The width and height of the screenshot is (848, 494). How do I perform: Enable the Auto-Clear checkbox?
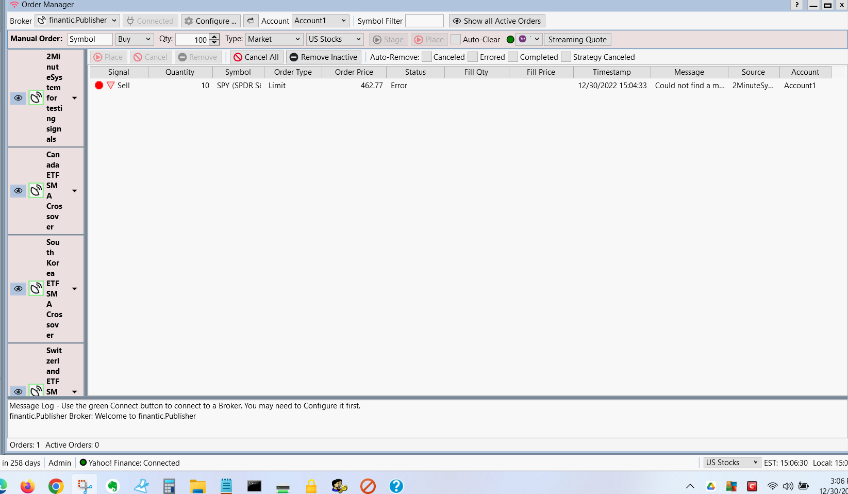(x=456, y=40)
